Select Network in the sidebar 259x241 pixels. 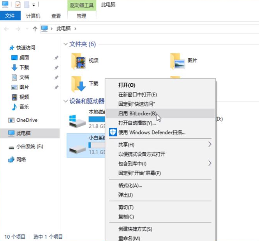click(x=21, y=159)
